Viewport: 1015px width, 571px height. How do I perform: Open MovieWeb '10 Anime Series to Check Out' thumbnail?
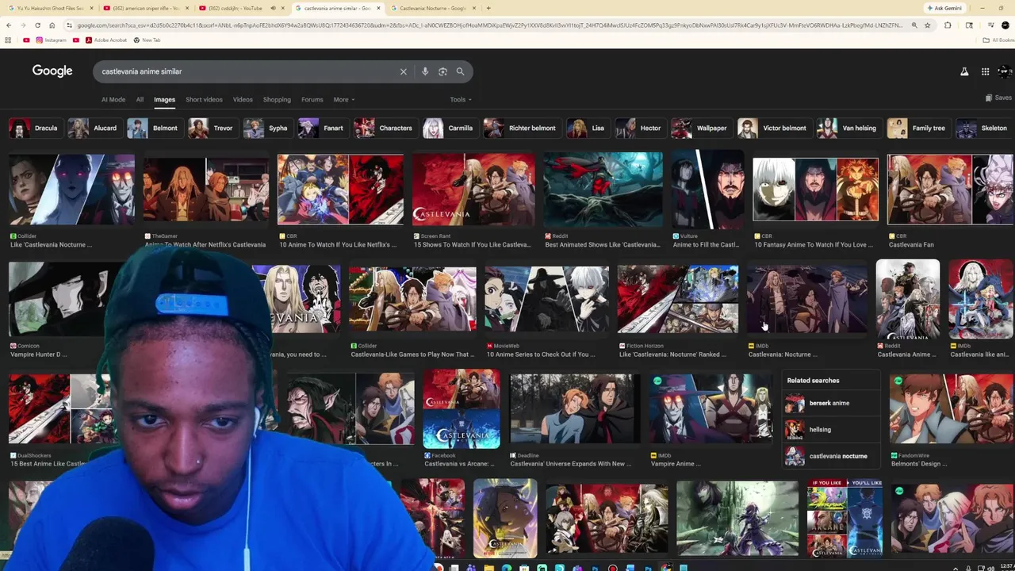(546, 300)
